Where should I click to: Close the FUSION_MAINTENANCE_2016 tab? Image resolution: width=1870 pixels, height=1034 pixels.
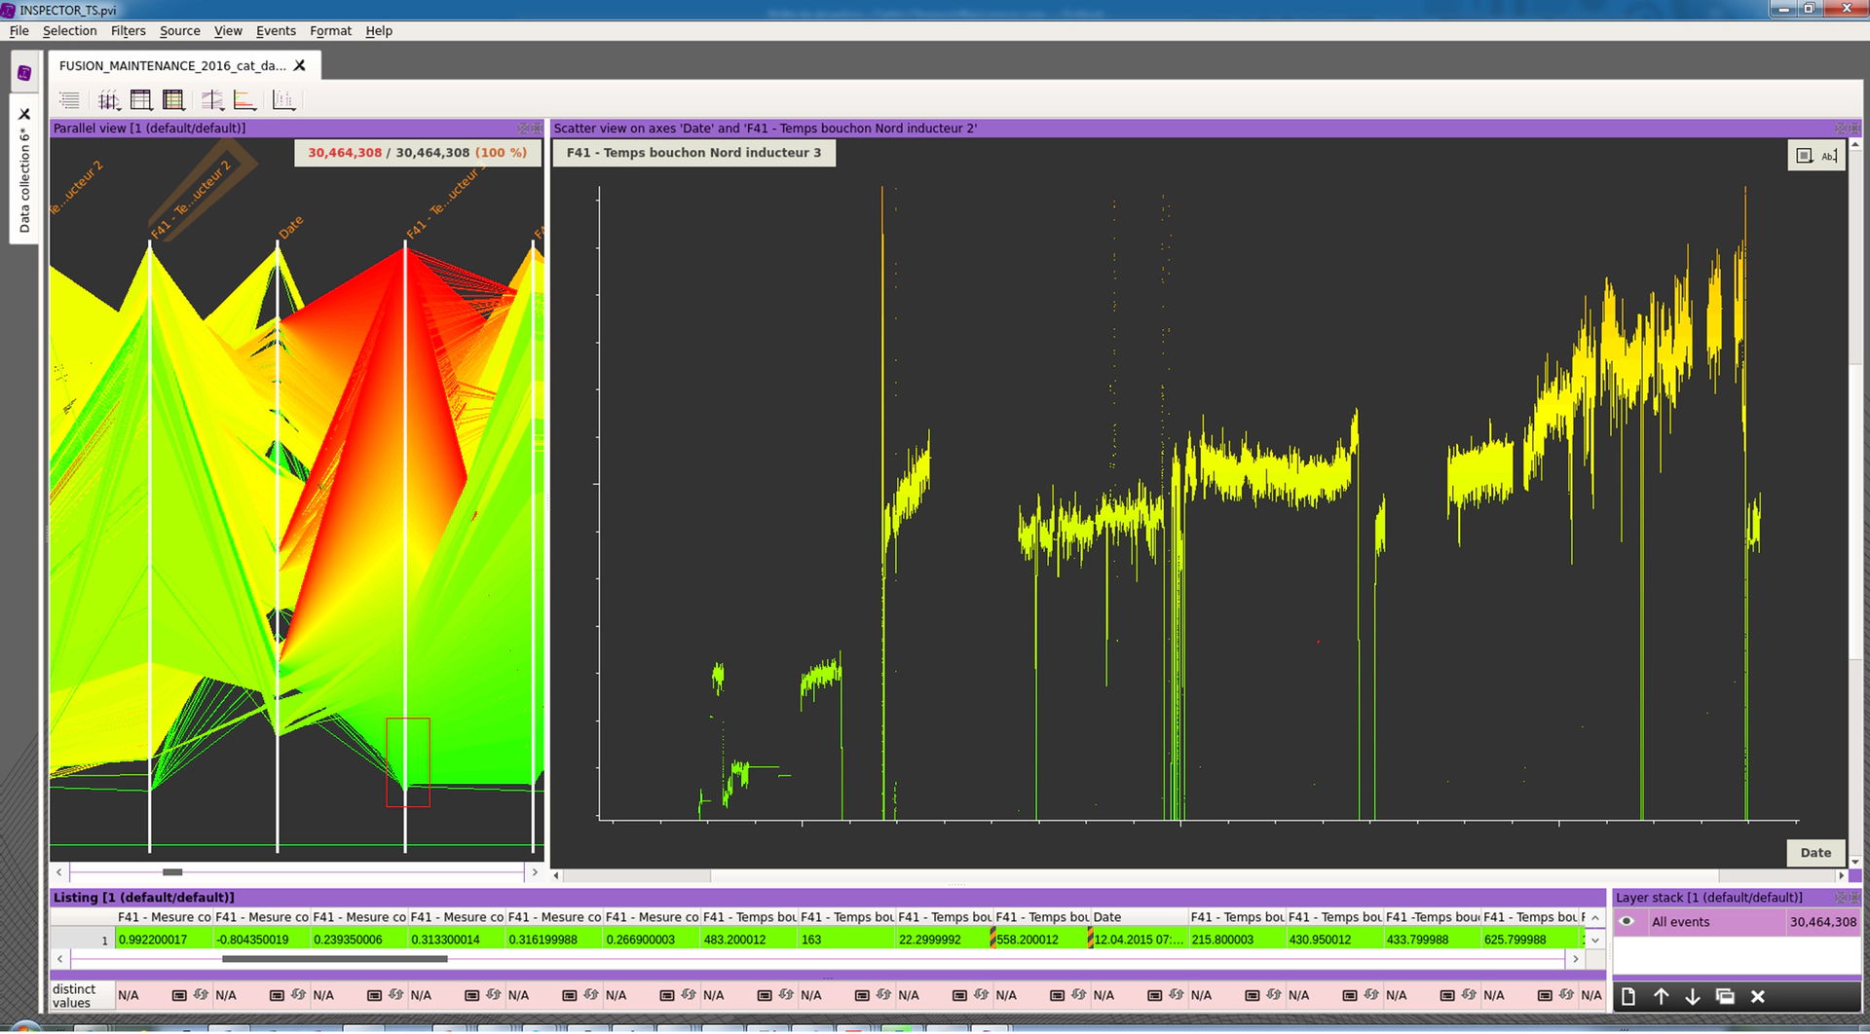(x=300, y=65)
